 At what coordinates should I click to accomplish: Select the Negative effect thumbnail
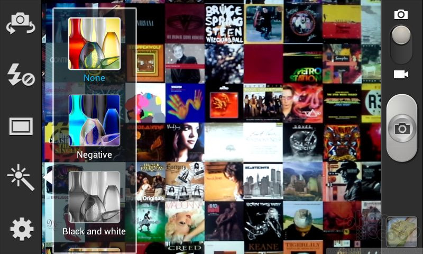point(95,121)
